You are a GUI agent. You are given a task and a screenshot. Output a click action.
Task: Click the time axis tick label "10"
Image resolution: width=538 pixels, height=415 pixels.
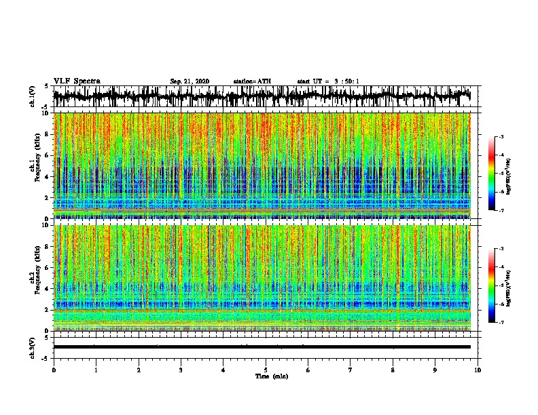coord(478,370)
